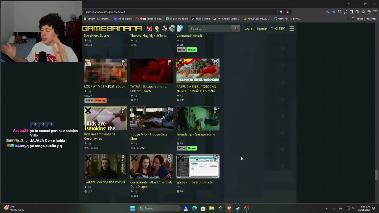The image size is (379, 213).
Task: Click the X flag on Community Abed thumbnail
Action: (134, 158)
